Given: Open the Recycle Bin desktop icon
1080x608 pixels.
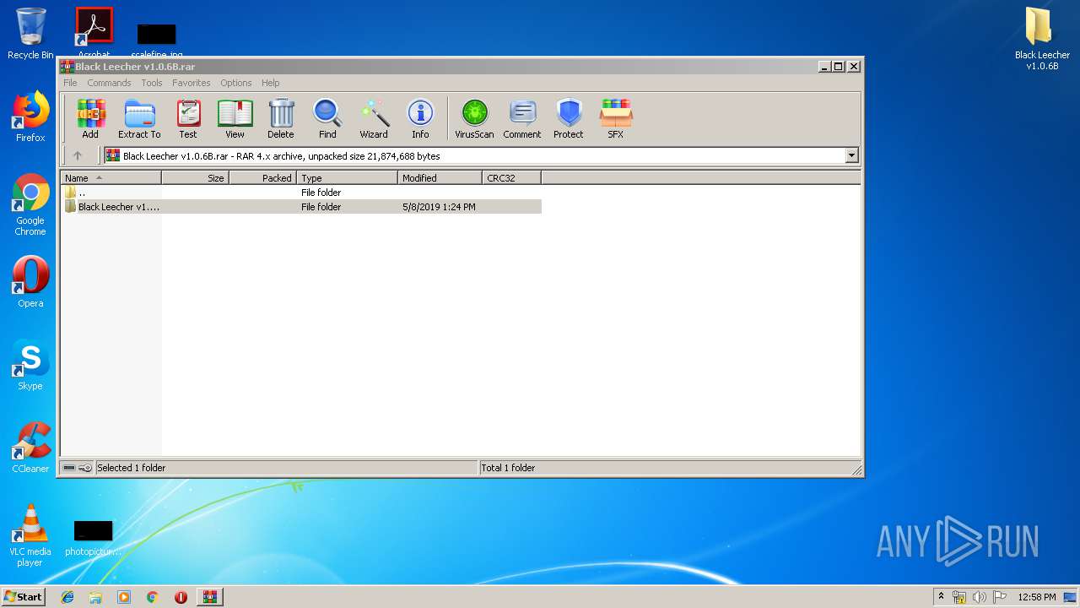Looking at the screenshot, I should click(30, 34).
